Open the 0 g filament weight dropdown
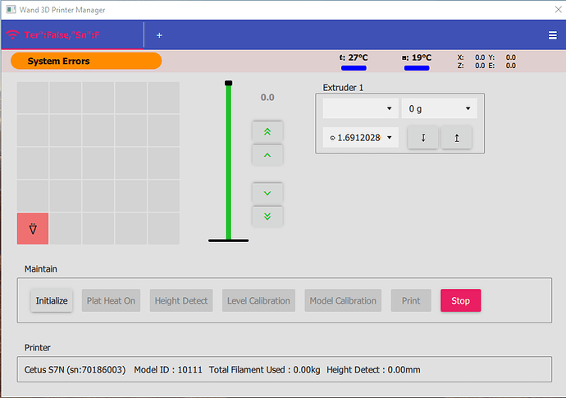 point(440,108)
